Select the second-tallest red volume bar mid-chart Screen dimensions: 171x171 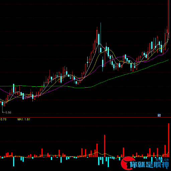[x=105, y=146]
